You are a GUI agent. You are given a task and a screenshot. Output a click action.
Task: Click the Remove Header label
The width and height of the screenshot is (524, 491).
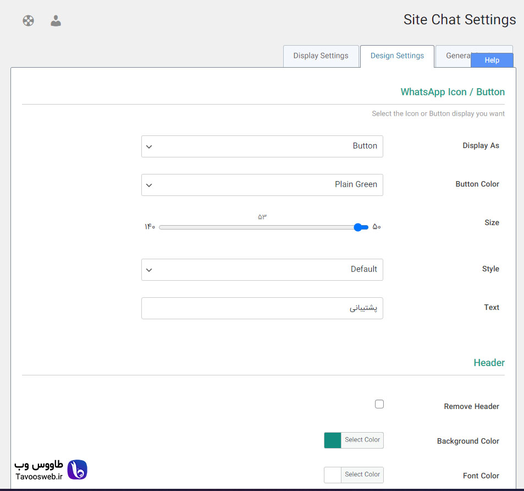[471, 406]
